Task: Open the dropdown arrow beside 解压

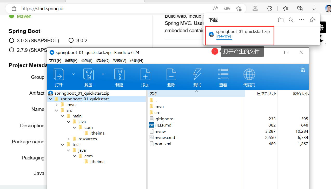Action: point(103,74)
